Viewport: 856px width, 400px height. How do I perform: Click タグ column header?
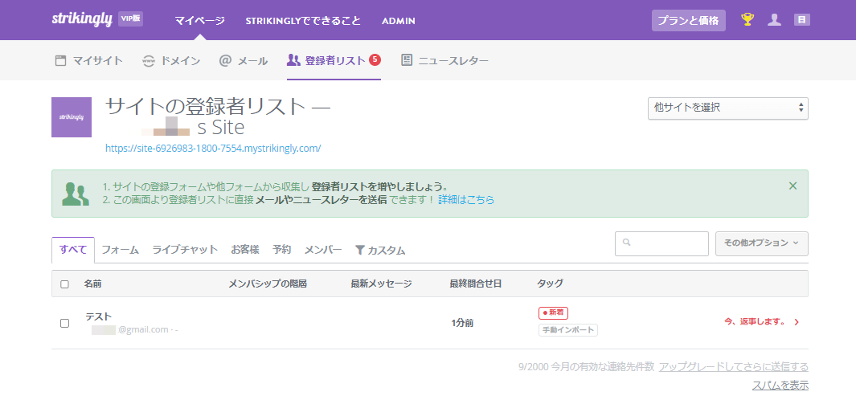pyautogui.click(x=550, y=284)
